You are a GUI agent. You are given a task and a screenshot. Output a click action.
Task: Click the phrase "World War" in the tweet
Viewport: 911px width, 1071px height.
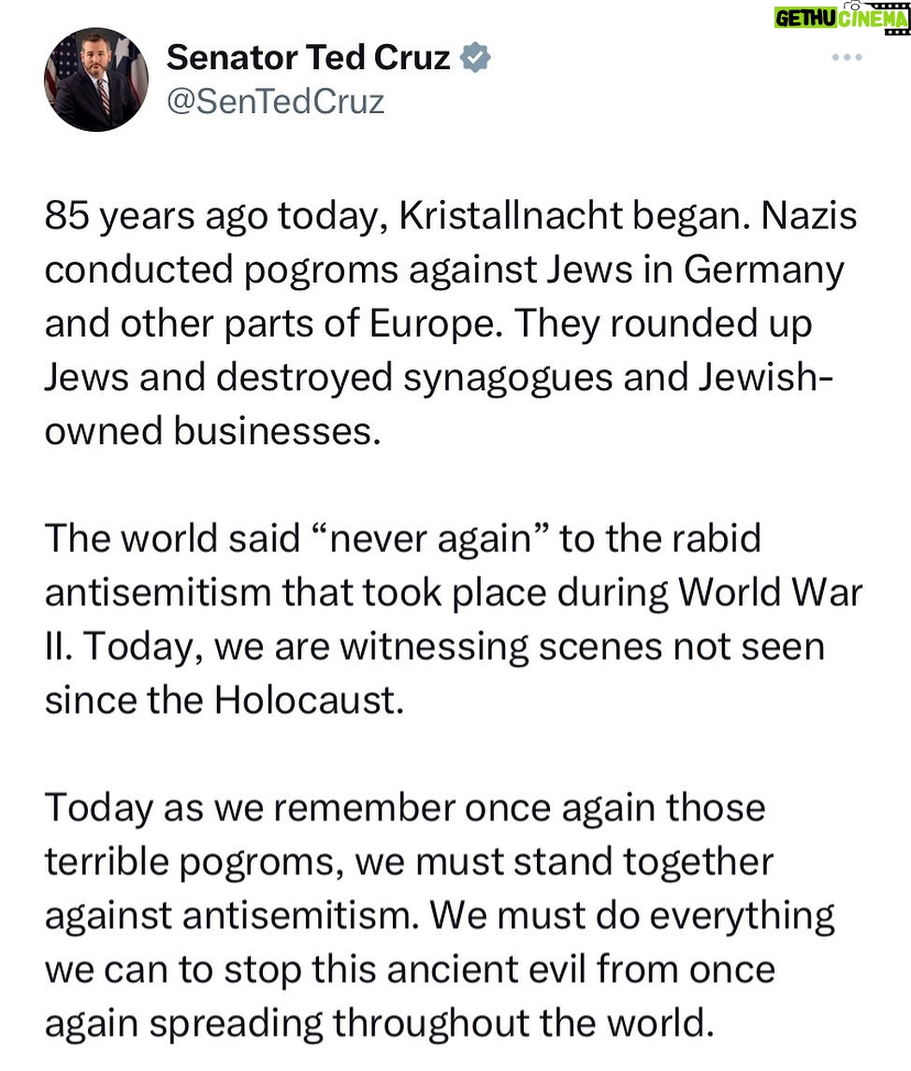(x=771, y=593)
